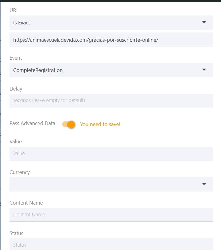This screenshot has height=250, width=221.
Task: Click the URL section label
Action: (x=14, y=10)
